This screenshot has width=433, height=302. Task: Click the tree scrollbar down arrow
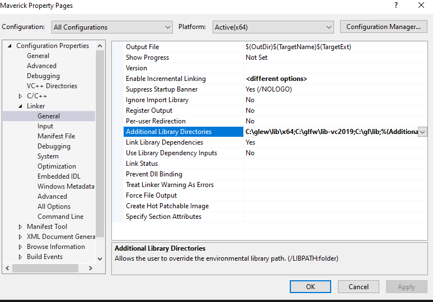pyautogui.click(x=100, y=259)
